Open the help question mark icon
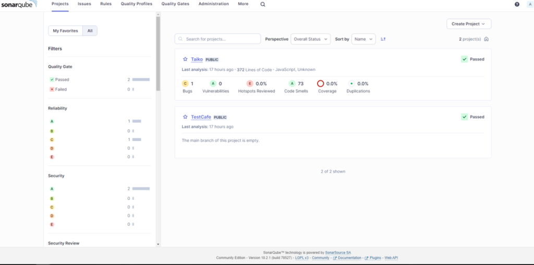 517,4
